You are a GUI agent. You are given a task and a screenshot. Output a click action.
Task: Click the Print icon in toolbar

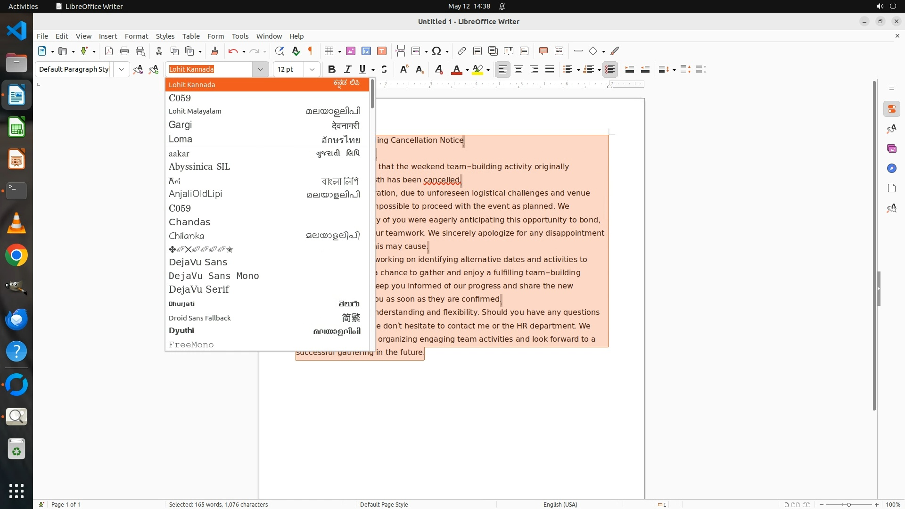(124, 51)
